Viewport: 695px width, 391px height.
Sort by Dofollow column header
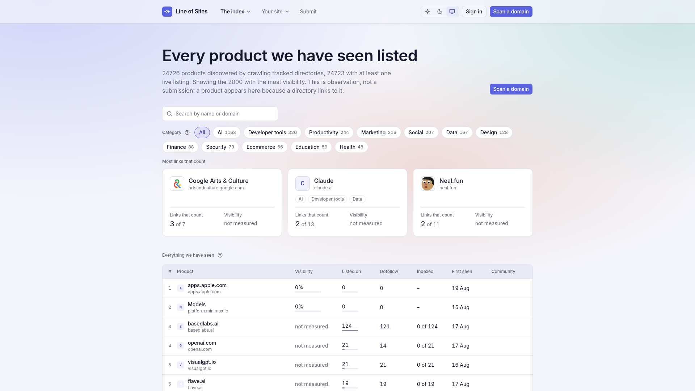(389, 272)
